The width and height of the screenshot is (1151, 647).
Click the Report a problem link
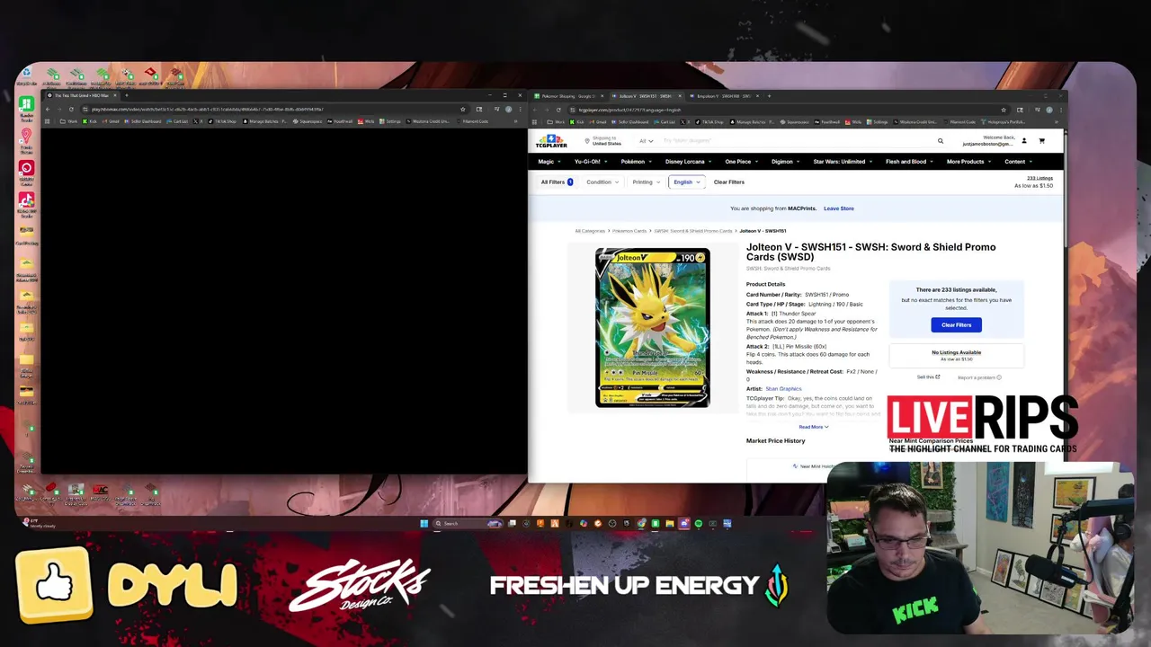tap(979, 377)
